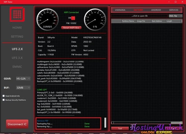The image size is (186, 134).
Task: Click the Boot value Boot A
Action: pyautogui.click(x=51, y=46)
